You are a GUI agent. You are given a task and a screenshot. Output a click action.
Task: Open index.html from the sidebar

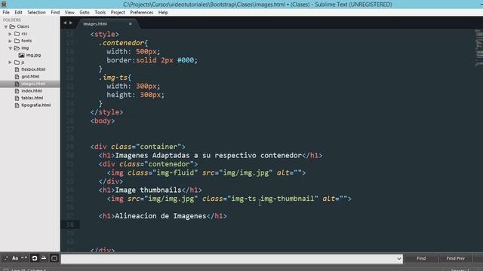(32, 90)
